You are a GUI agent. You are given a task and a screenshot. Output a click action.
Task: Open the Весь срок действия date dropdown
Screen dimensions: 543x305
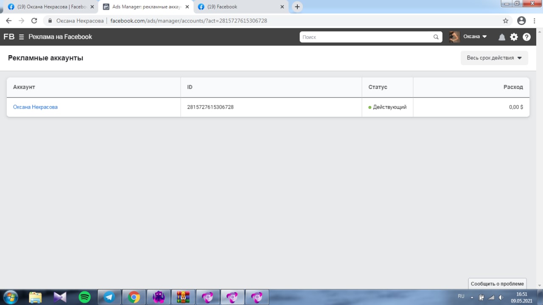pyautogui.click(x=494, y=58)
